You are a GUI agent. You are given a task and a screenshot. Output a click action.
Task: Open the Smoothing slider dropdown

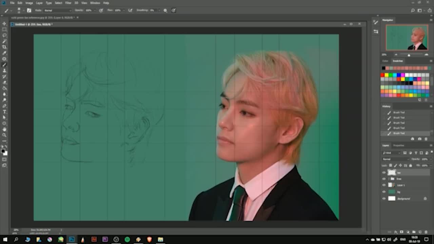(x=159, y=11)
